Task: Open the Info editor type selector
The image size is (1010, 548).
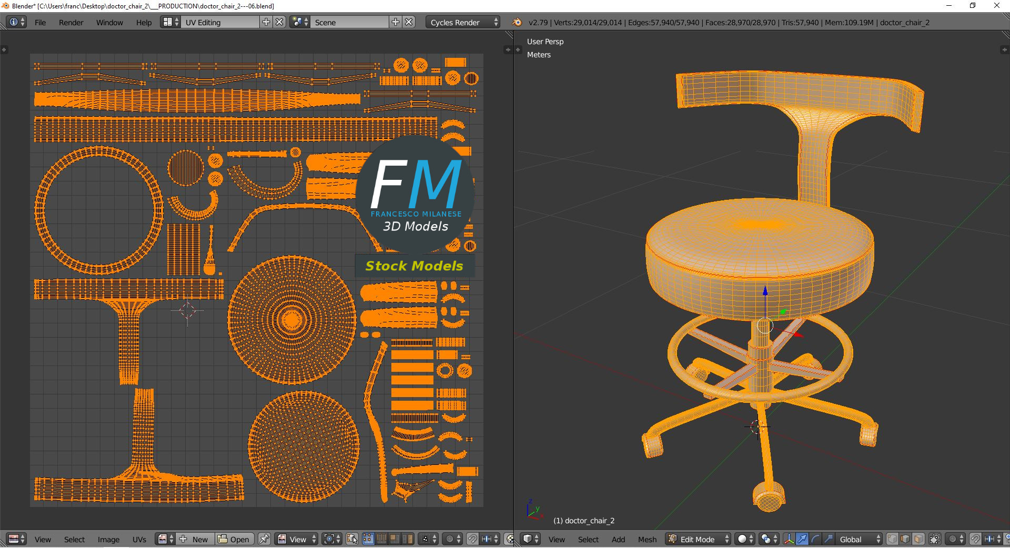Action: pos(16,22)
